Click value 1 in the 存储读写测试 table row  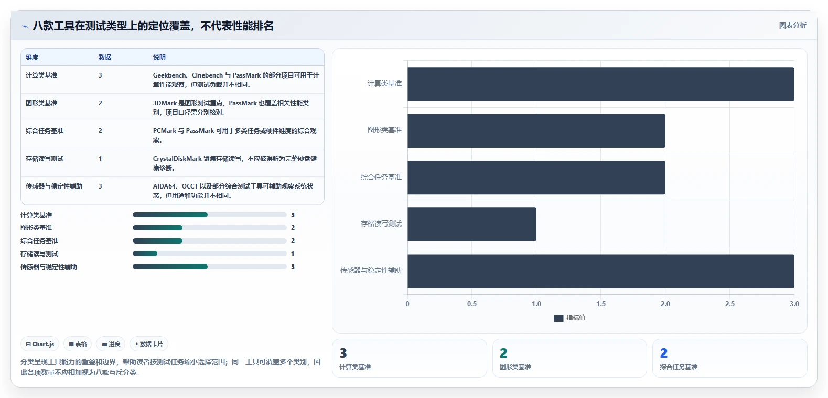pos(100,159)
